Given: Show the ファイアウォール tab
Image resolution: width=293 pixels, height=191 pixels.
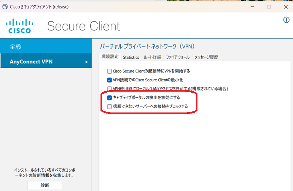Looking at the screenshot, I should (x=178, y=57).
